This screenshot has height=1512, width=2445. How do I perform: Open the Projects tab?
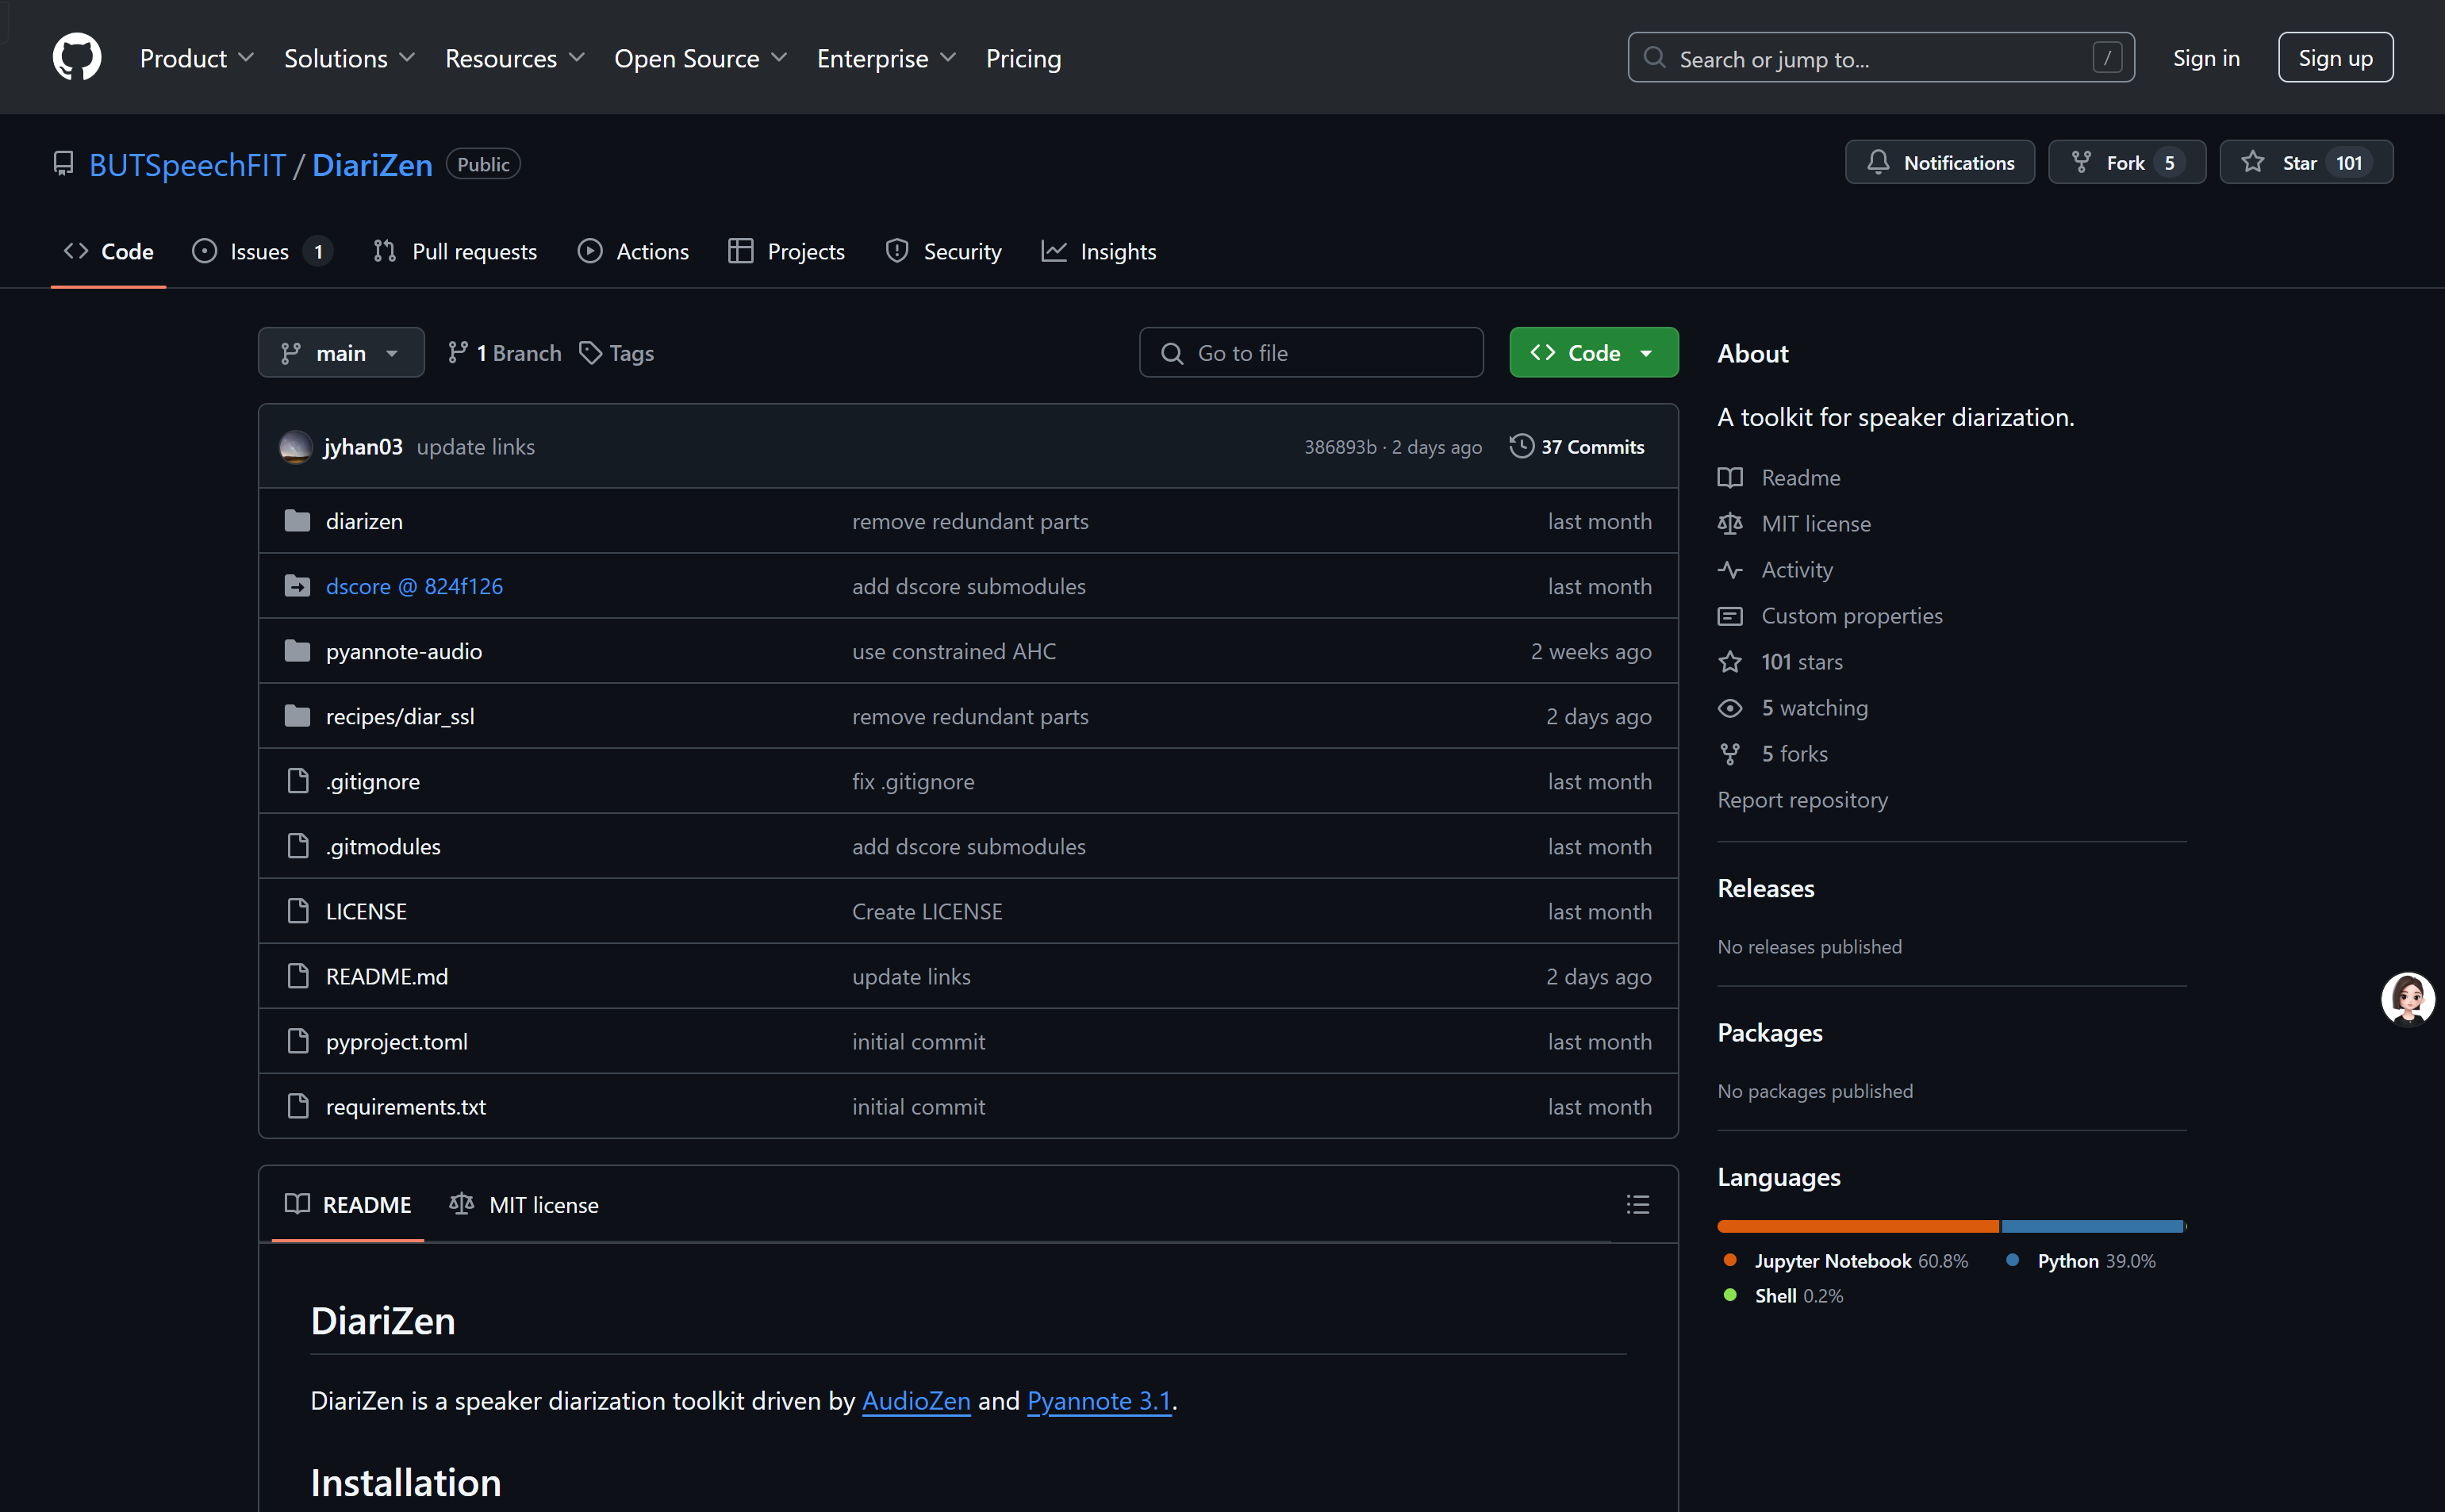[787, 251]
